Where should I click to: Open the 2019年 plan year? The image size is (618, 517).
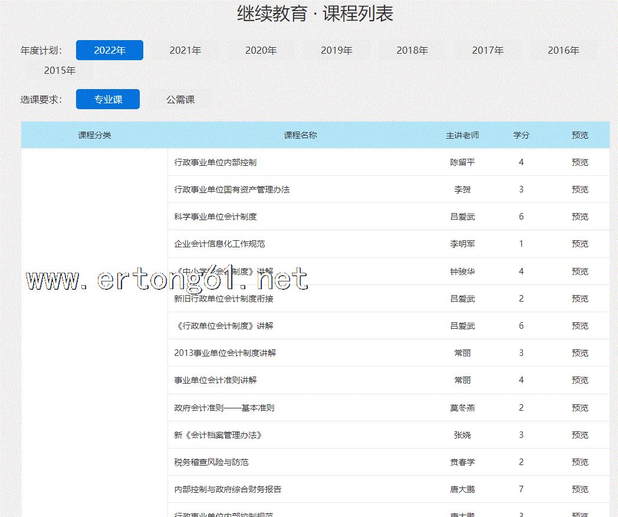(x=336, y=50)
